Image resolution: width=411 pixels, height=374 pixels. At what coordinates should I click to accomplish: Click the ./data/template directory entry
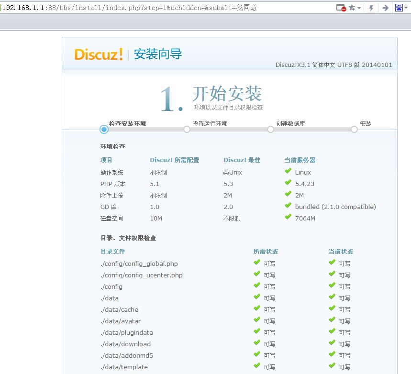(x=124, y=367)
